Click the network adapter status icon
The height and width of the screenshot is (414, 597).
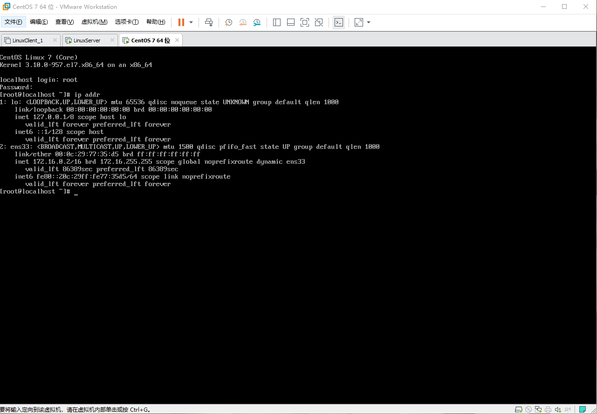(x=538, y=409)
